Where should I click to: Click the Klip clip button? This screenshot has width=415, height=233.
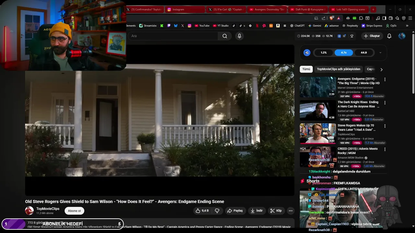[276, 211]
